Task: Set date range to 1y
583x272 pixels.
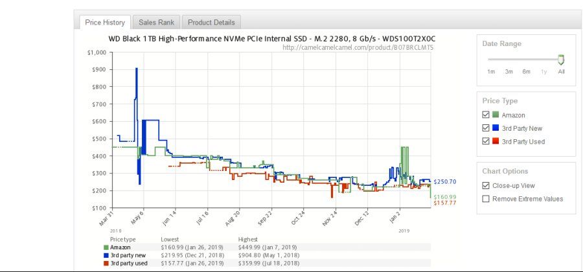Action: 543,72
